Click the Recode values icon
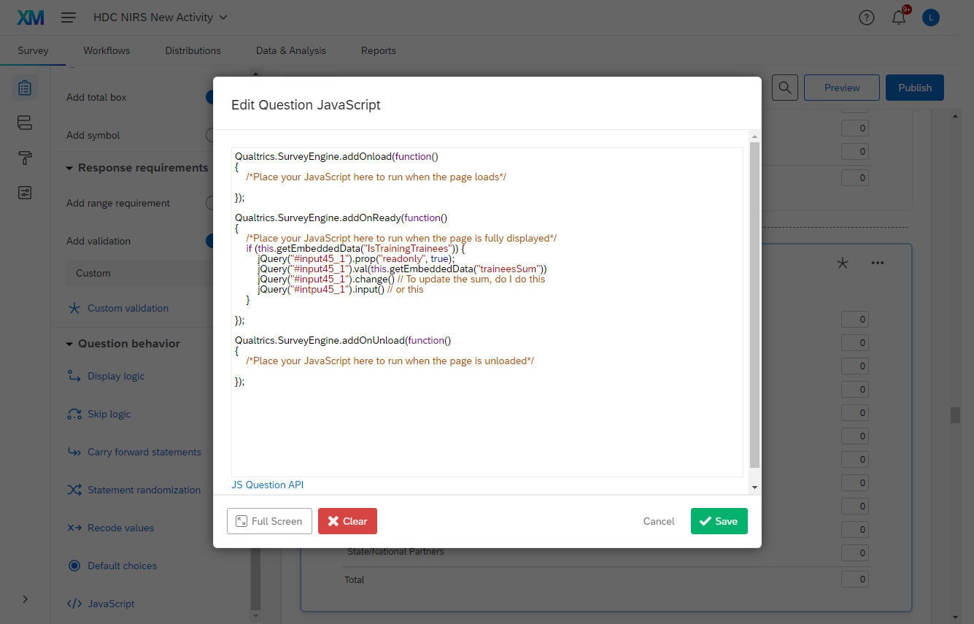This screenshot has height=624, width=974. point(74,528)
